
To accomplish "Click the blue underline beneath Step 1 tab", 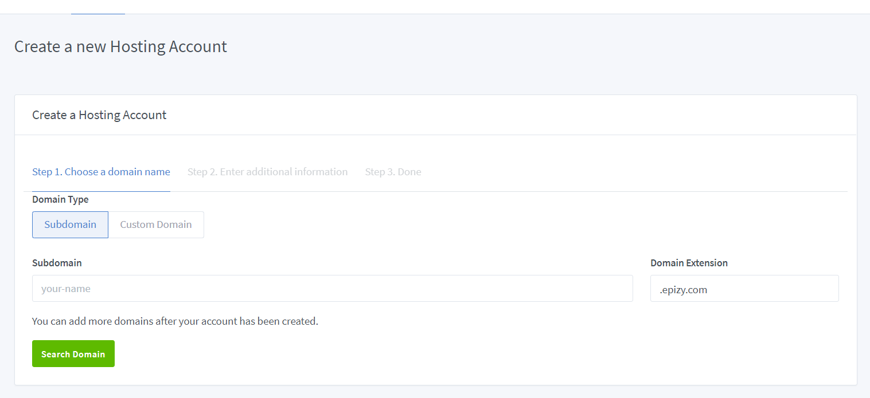I will point(101,191).
